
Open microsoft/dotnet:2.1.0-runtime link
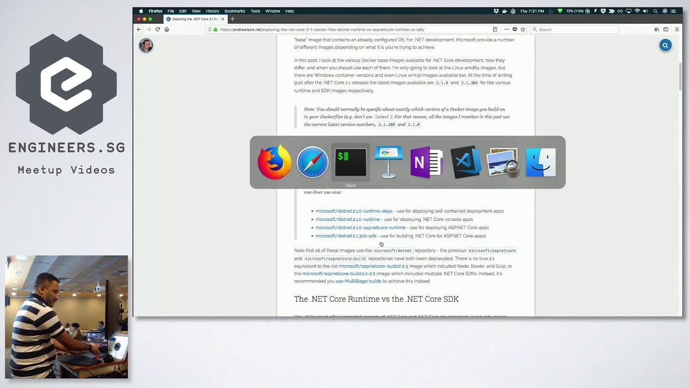(x=348, y=219)
